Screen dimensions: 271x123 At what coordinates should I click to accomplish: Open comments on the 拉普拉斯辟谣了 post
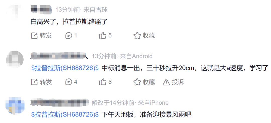[71, 36]
